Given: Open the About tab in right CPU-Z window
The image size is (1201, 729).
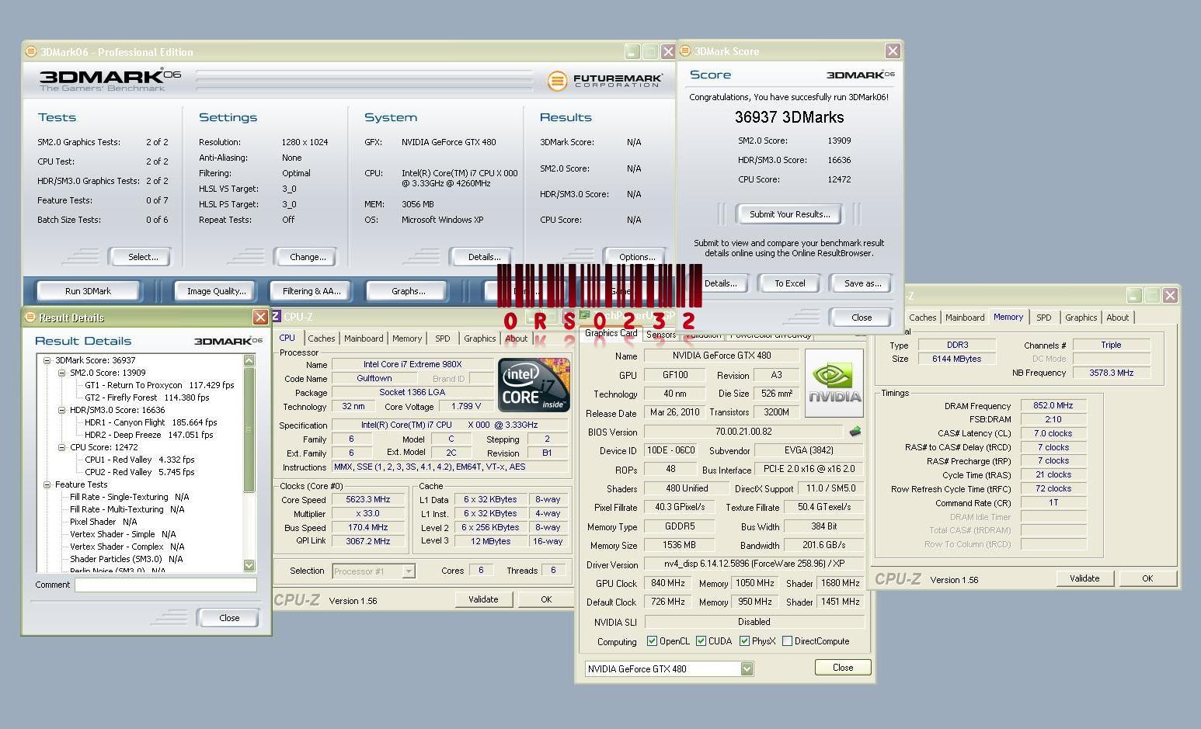Looking at the screenshot, I should [1117, 318].
